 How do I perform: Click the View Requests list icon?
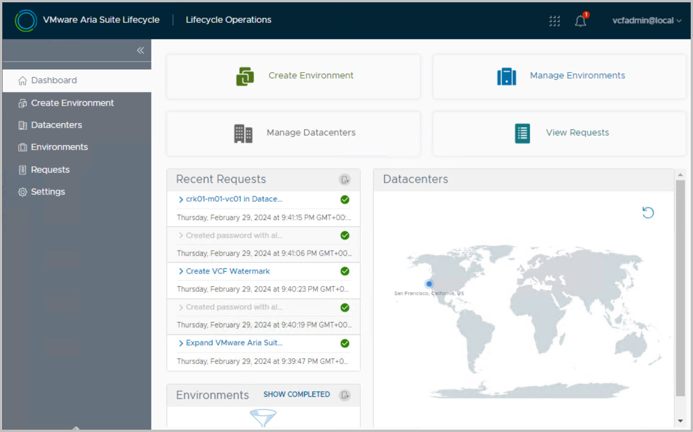coord(522,133)
